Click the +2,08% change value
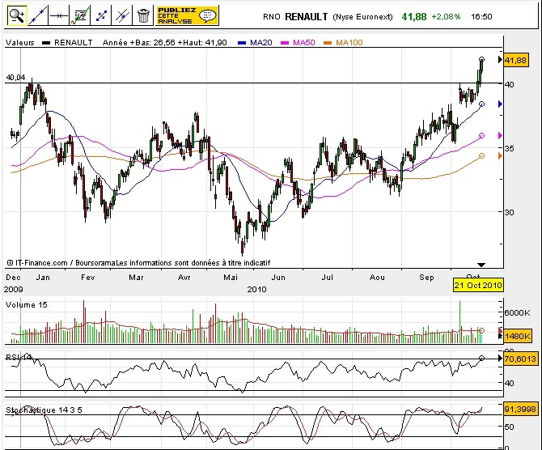Screen dimensions: 542x450 tap(446, 17)
